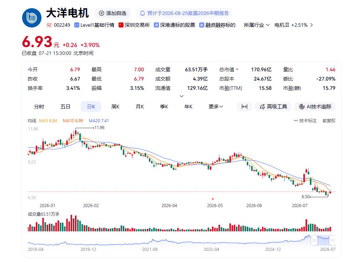Click the 2026-04 date axis label
The image size is (346, 262).
[x=169, y=206]
